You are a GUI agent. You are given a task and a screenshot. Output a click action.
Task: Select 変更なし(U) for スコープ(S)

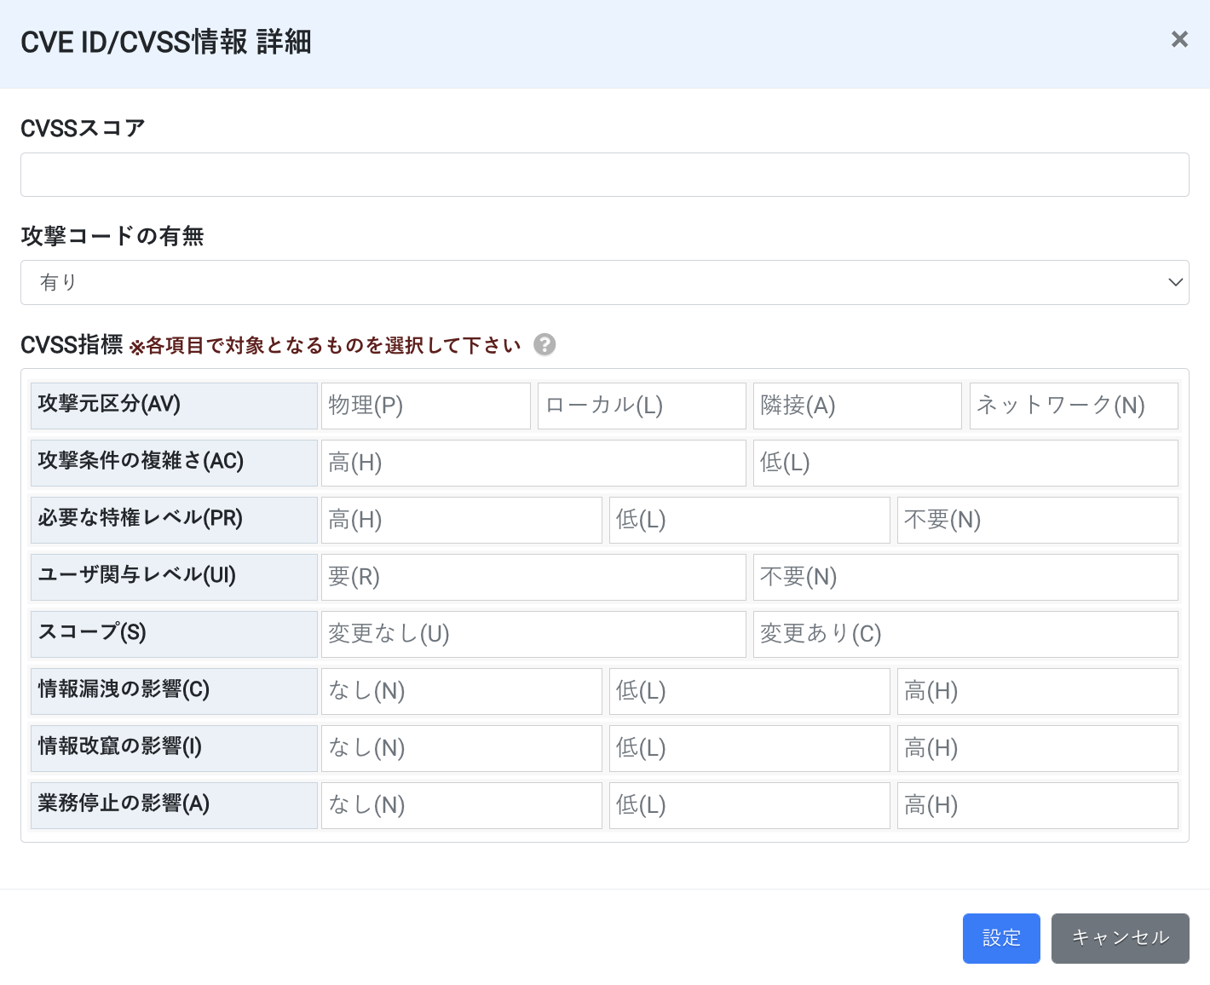pyautogui.click(x=533, y=634)
